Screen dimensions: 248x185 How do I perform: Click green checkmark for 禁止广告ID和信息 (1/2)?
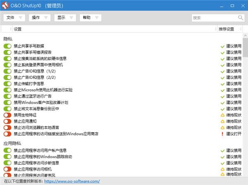[x=222, y=71]
